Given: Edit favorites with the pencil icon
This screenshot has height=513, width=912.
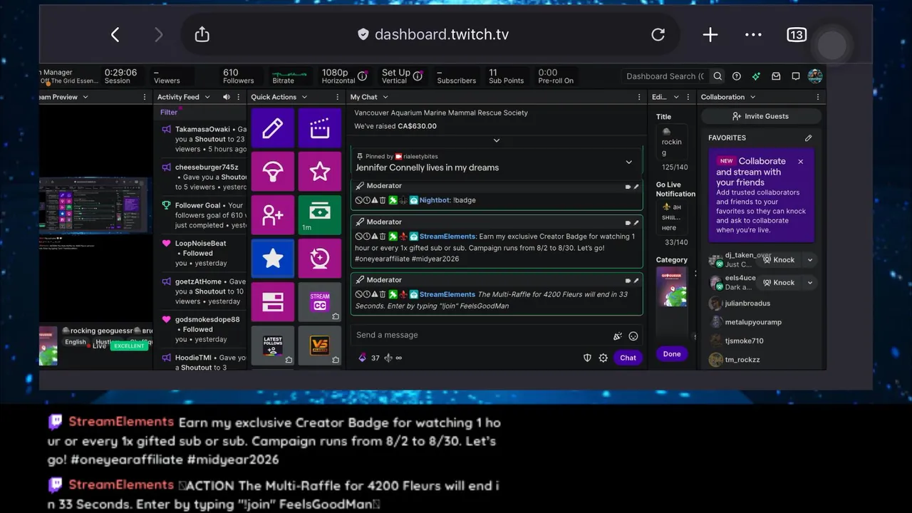Looking at the screenshot, I should [x=808, y=138].
